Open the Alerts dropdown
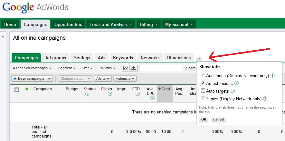 click(103, 79)
